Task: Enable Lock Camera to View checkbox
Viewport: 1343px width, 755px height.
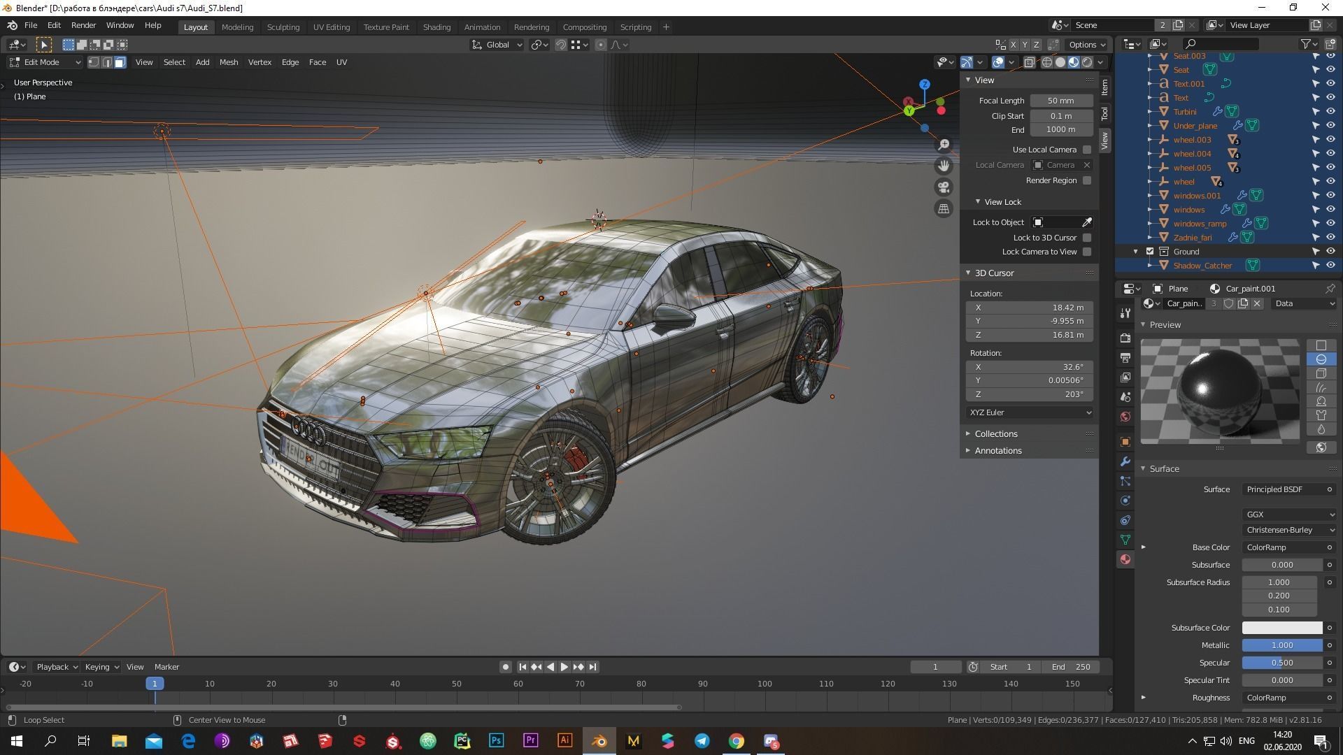Action: pyautogui.click(x=1087, y=252)
